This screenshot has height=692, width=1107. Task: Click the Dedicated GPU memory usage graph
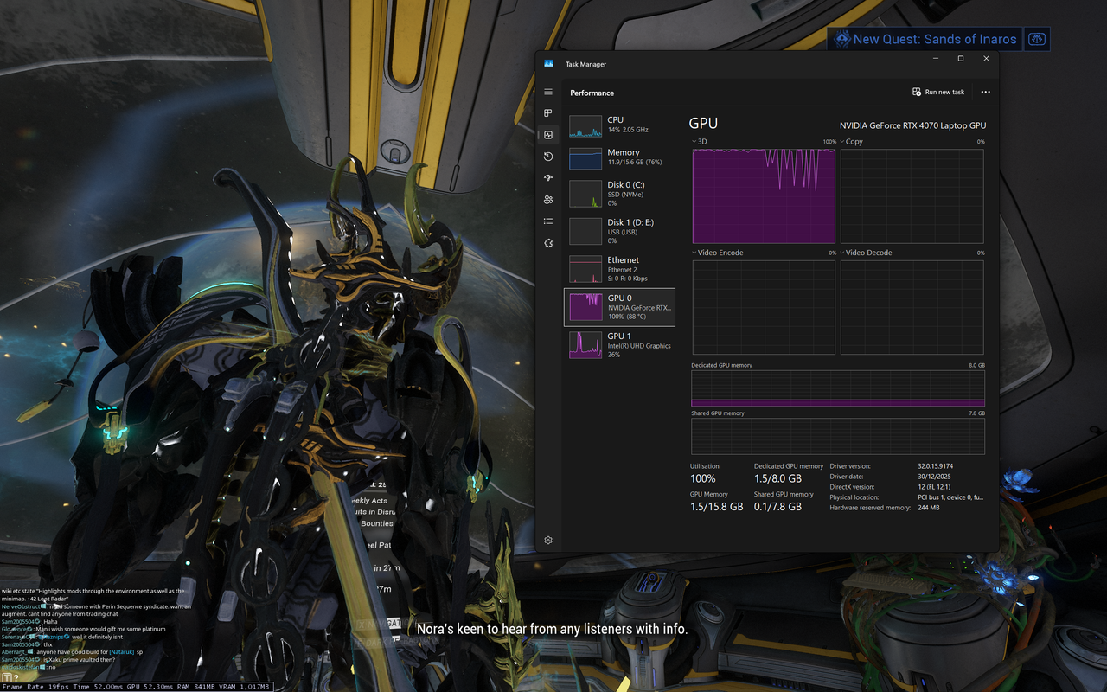838,388
